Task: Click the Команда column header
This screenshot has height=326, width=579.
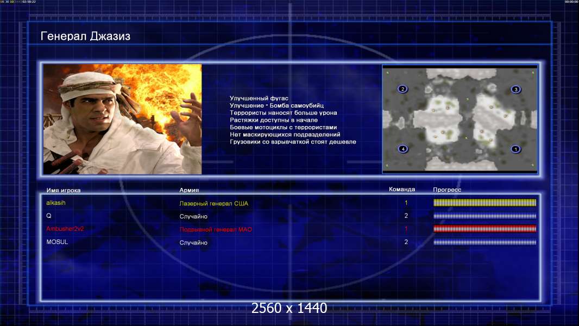Action: 402,189
